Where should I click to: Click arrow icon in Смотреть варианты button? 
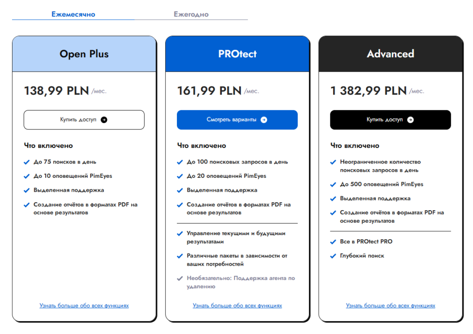click(x=264, y=120)
